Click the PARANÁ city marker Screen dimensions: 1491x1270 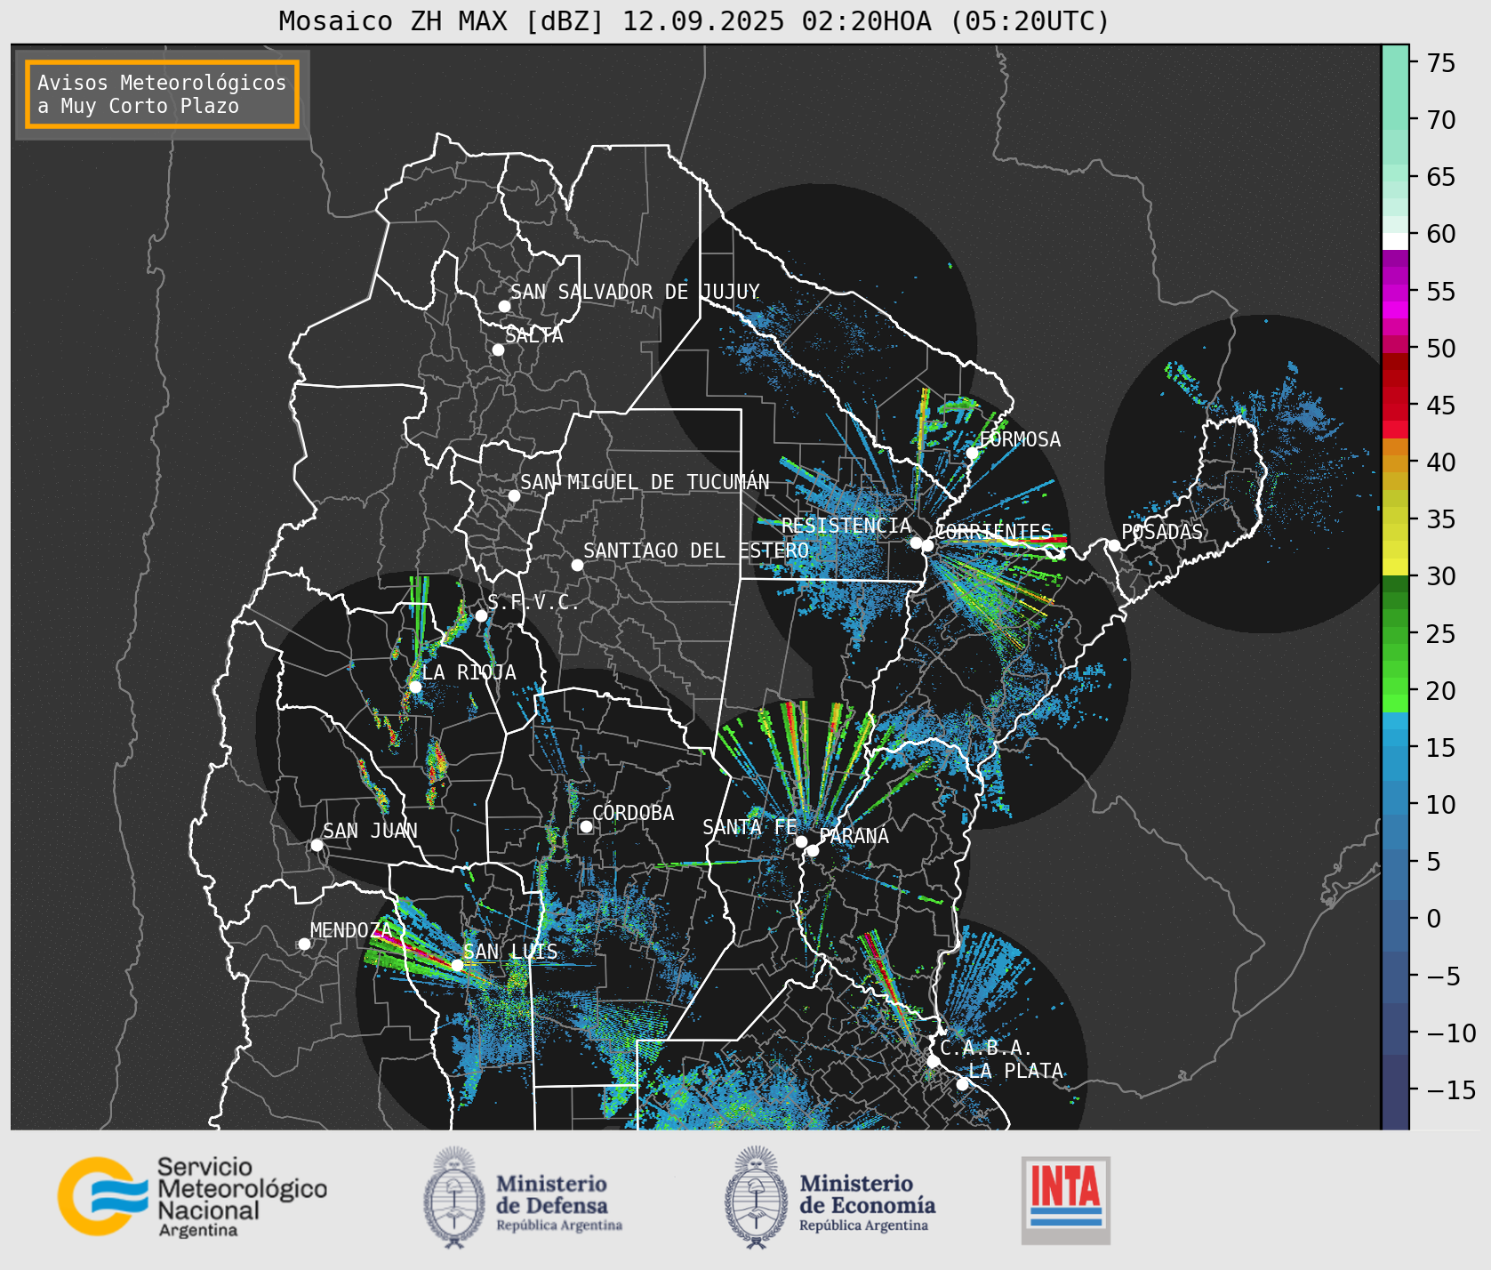click(813, 850)
